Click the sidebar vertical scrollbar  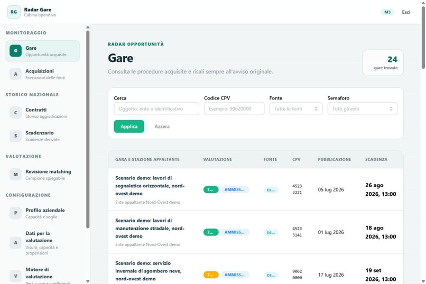[x=88, y=129]
